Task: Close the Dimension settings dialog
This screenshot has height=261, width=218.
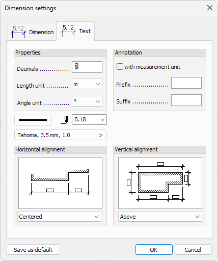Action: tap(210, 8)
